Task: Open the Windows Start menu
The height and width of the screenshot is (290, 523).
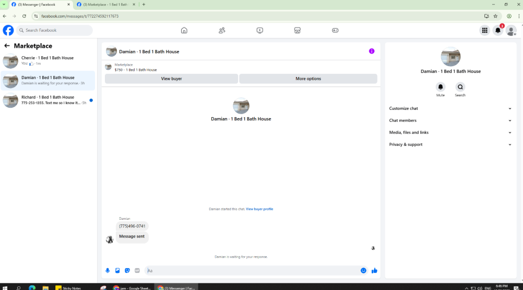Action: click(5, 288)
